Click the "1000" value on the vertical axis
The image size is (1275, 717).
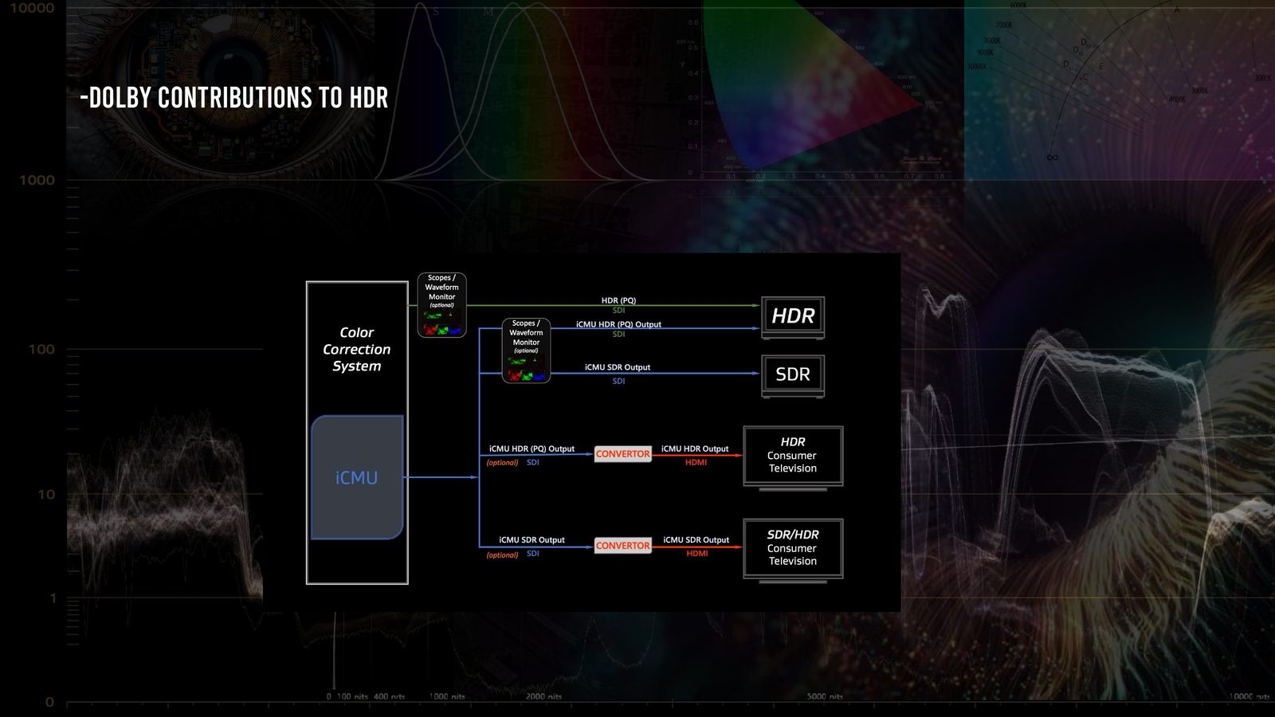click(x=37, y=180)
